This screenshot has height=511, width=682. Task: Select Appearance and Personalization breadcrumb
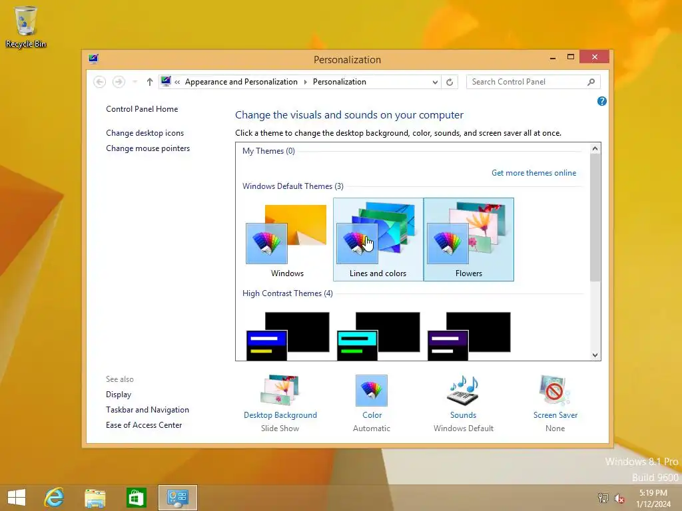241,82
